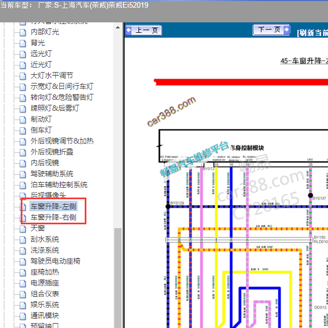Open 驾驶员电动座椅 diagram

pyautogui.click(x=55, y=261)
